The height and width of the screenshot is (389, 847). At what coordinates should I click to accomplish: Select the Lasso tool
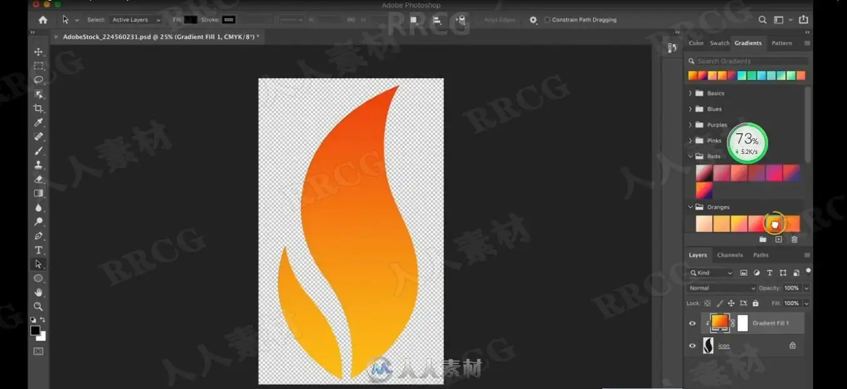(x=39, y=80)
